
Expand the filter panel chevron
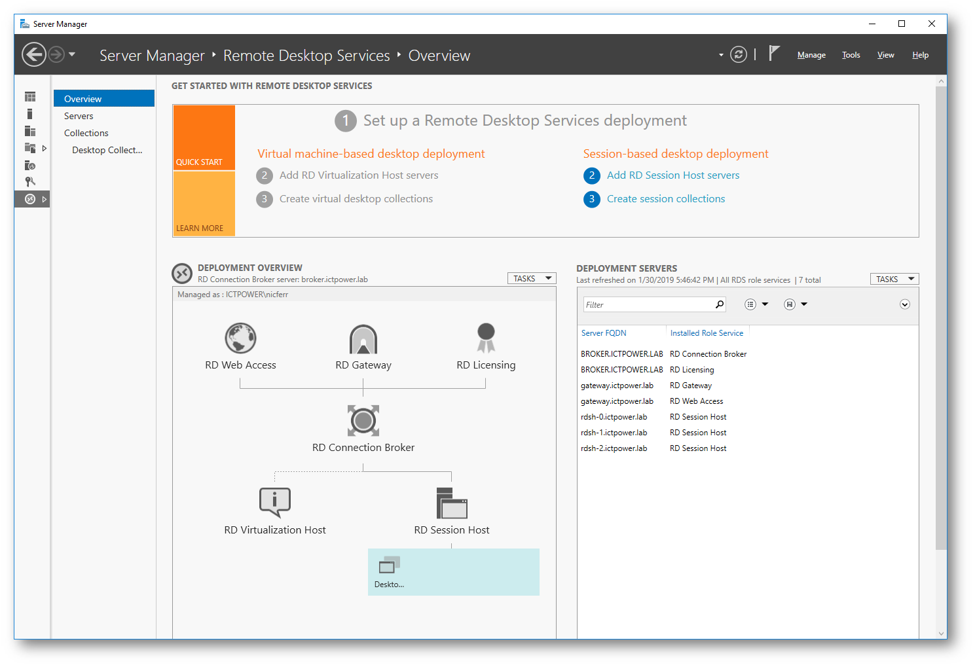click(905, 304)
